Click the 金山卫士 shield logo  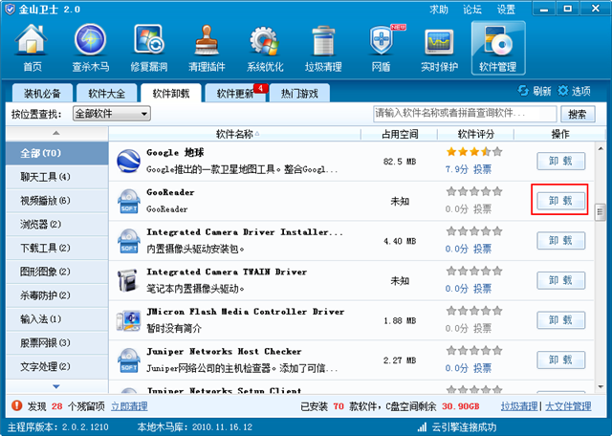pyautogui.click(x=10, y=10)
